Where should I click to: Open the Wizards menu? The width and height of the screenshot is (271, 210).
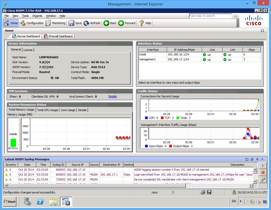37,16
